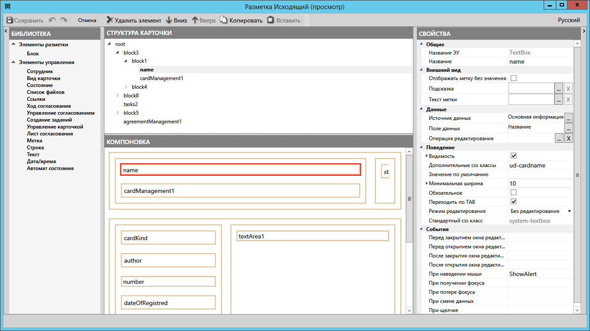Screen dimensions: 590x331
Task: Move element down with Вниз button
Action: point(176,20)
